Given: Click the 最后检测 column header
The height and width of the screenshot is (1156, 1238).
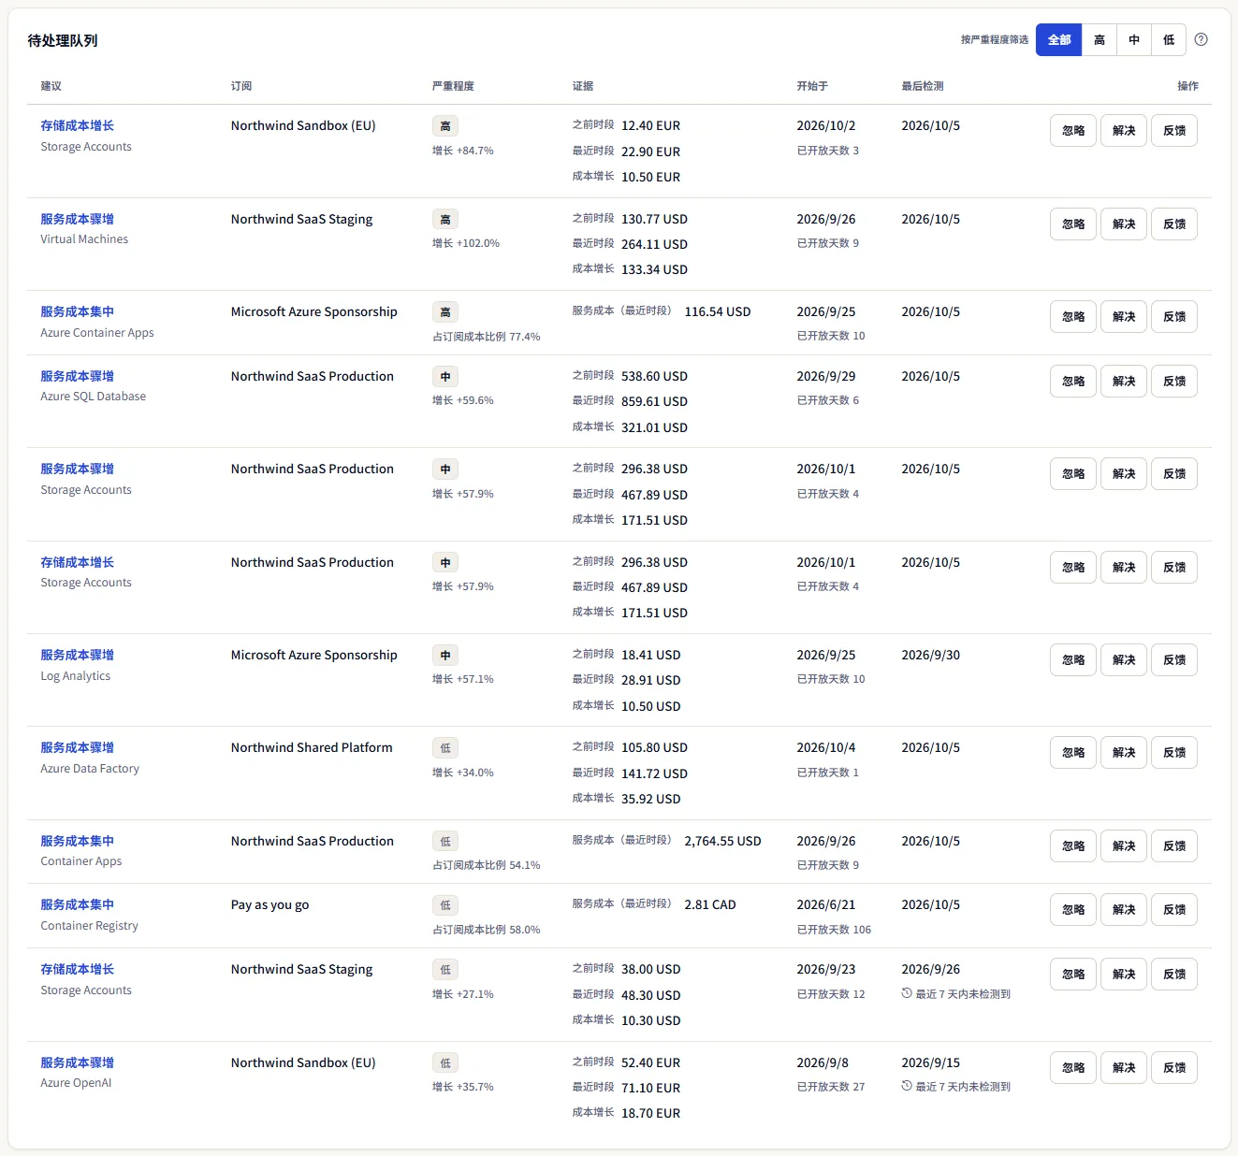Looking at the screenshot, I should click(923, 86).
